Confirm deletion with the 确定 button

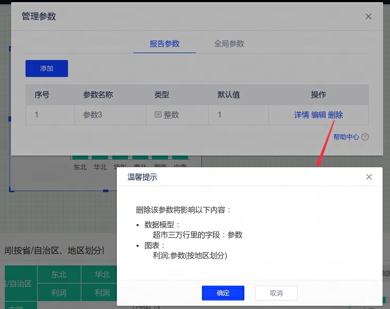coord(223,293)
